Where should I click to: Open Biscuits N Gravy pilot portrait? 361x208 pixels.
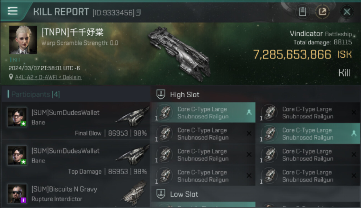click(17, 194)
